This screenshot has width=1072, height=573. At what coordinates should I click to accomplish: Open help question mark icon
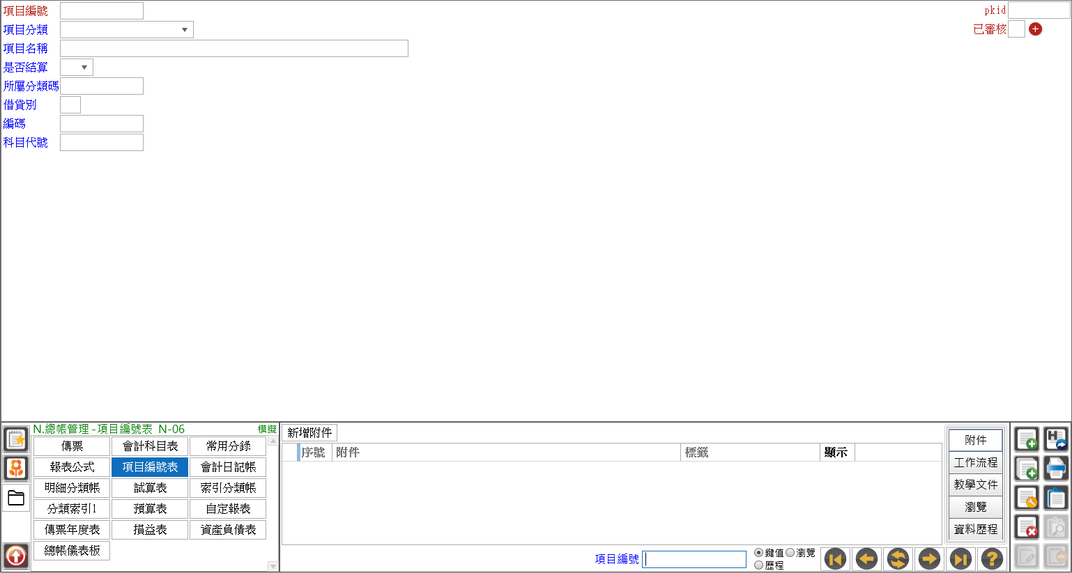tap(992, 558)
